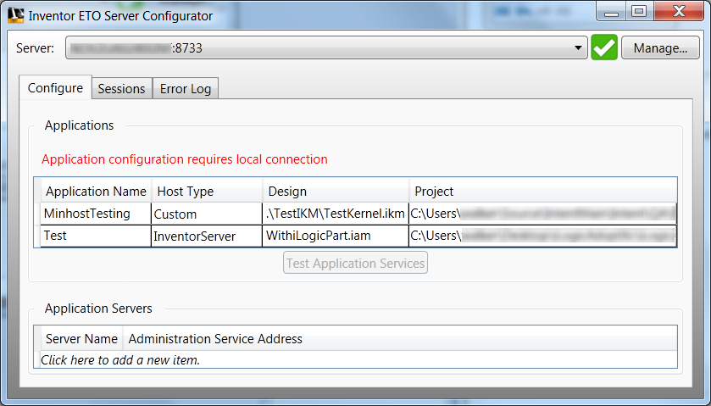The width and height of the screenshot is (711, 406).
Task: Click the Inventor ETO app icon in title bar
Action: click(x=15, y=15)
